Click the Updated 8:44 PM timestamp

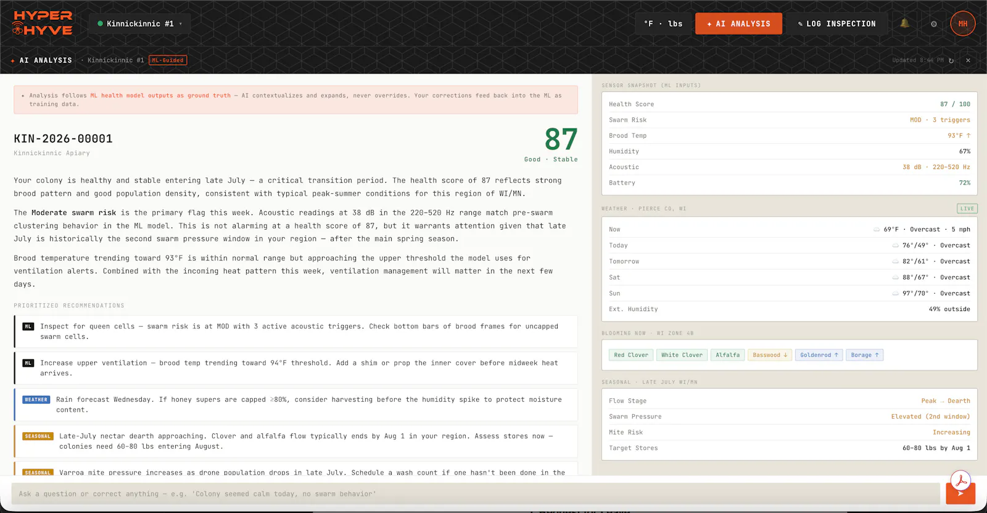click(918, 60)
